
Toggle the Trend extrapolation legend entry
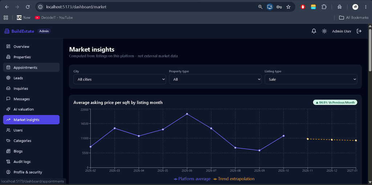(234, 179)
